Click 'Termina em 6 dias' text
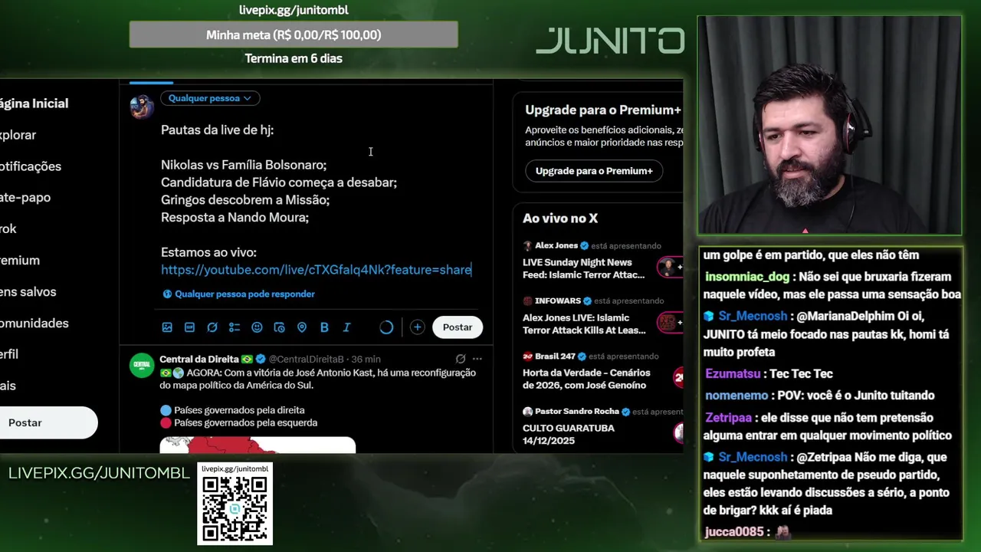Viewport: 981px width, 552px height. point(294,58)
